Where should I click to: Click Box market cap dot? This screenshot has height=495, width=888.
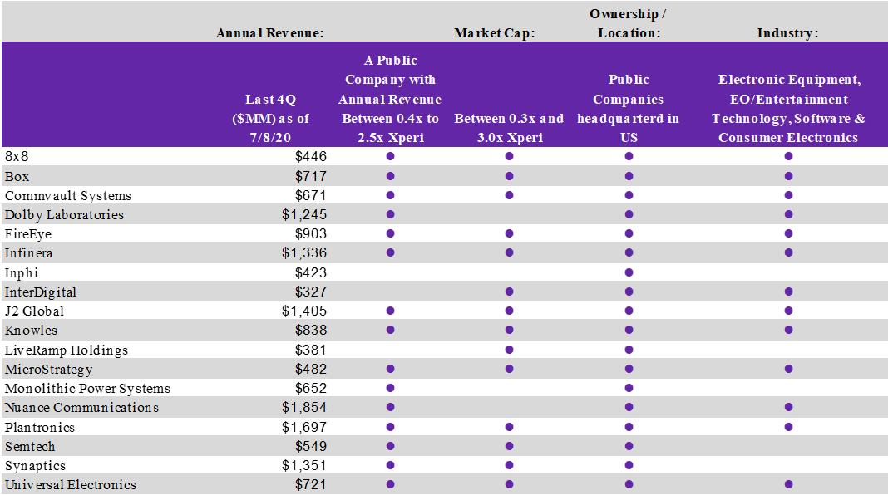click(x=509, y=176)
